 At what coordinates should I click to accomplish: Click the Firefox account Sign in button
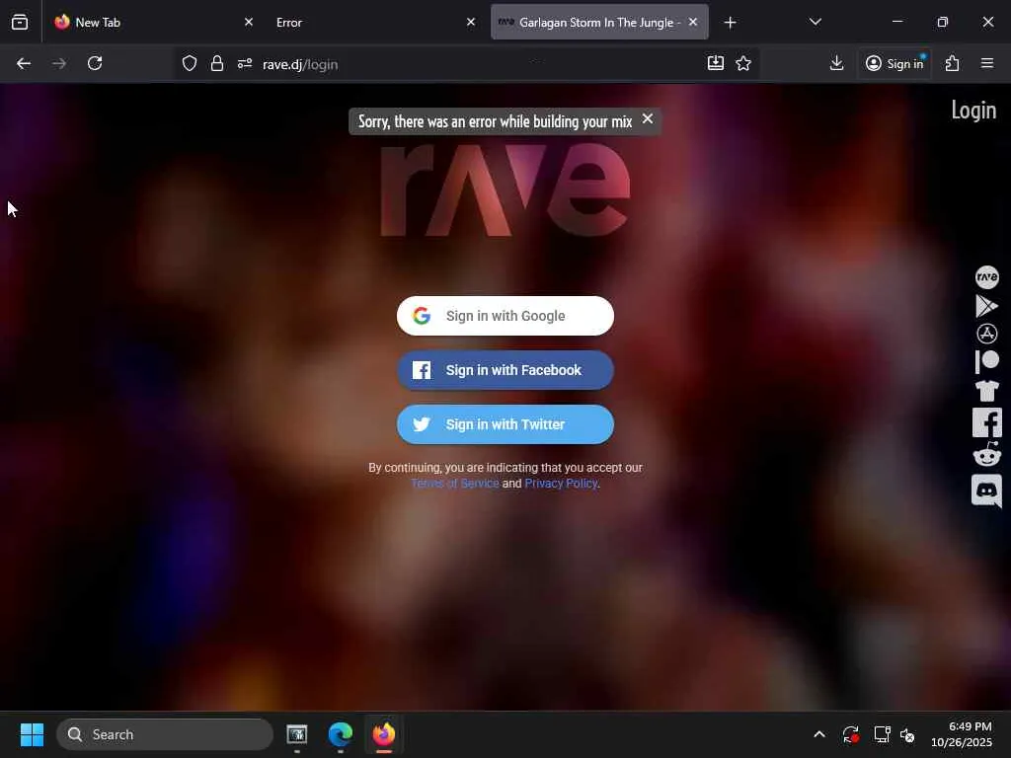point(894,63)
